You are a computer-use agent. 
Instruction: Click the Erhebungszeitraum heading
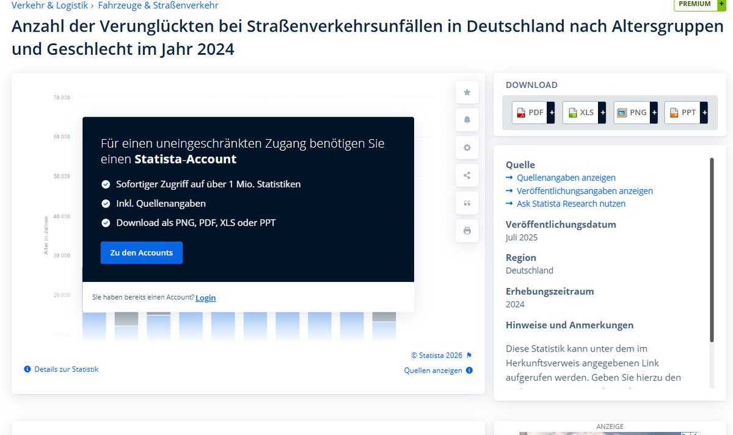coord(550,291)
